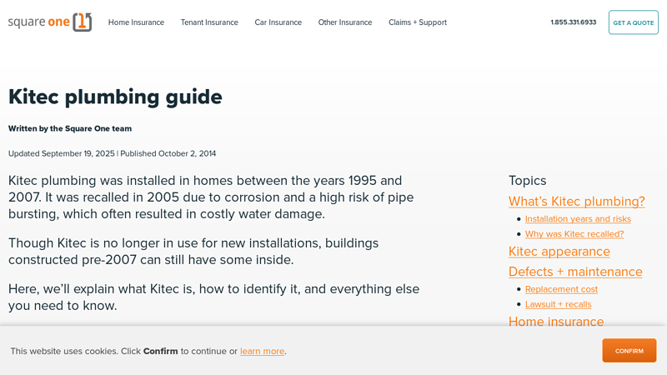Open the Claims + Support menu
Image resolution: width=667 pixels, height=375 pixels.
418,22
